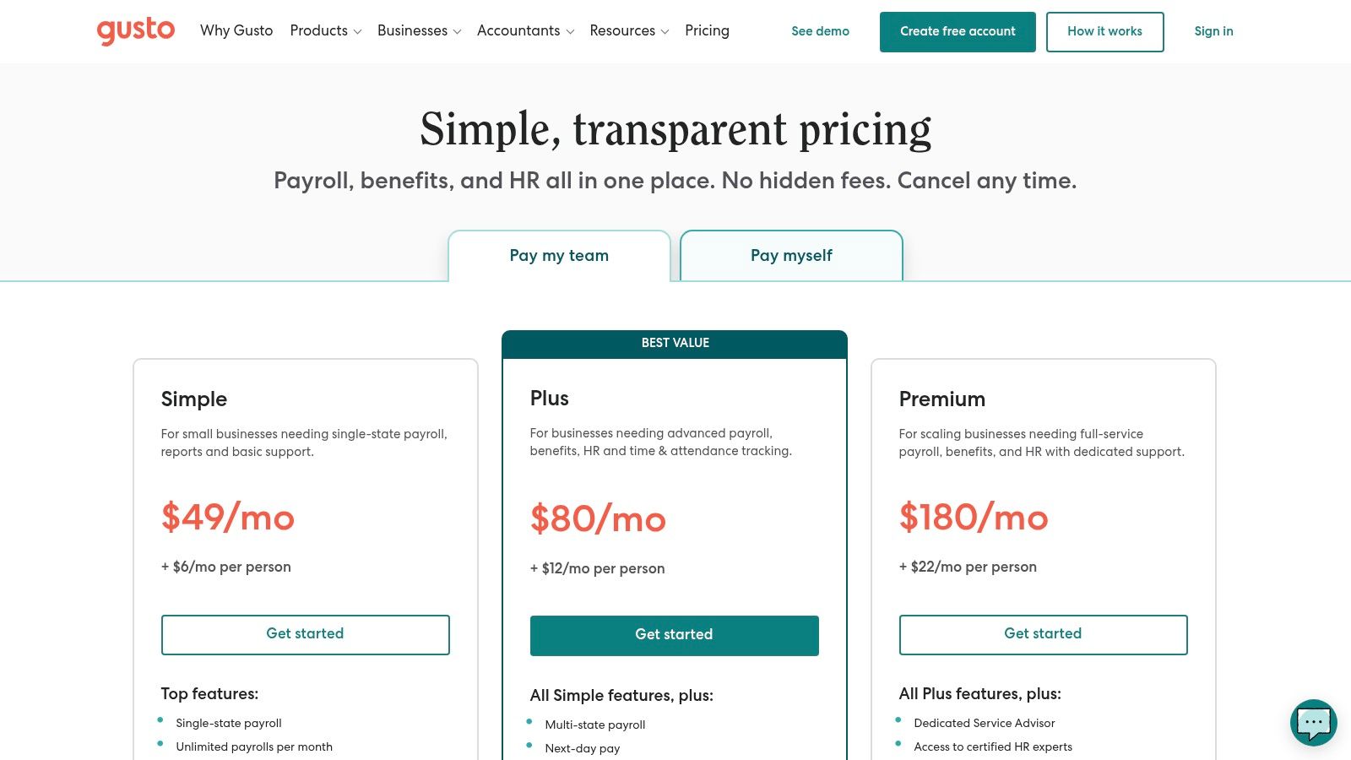Screen dimensions: 1351x760
Task: Switch to the Pay myself tab
Action: (791, 255)
